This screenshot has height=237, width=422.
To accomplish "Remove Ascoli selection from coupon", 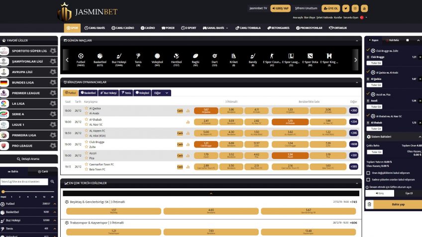I will coord(420,101).
